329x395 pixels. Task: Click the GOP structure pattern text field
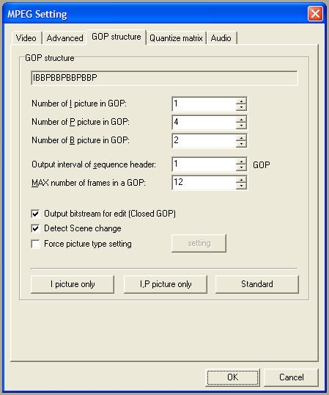pos(164,78)
